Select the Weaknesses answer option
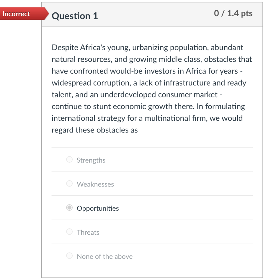The image size is (263, 278). click(69, 184)
